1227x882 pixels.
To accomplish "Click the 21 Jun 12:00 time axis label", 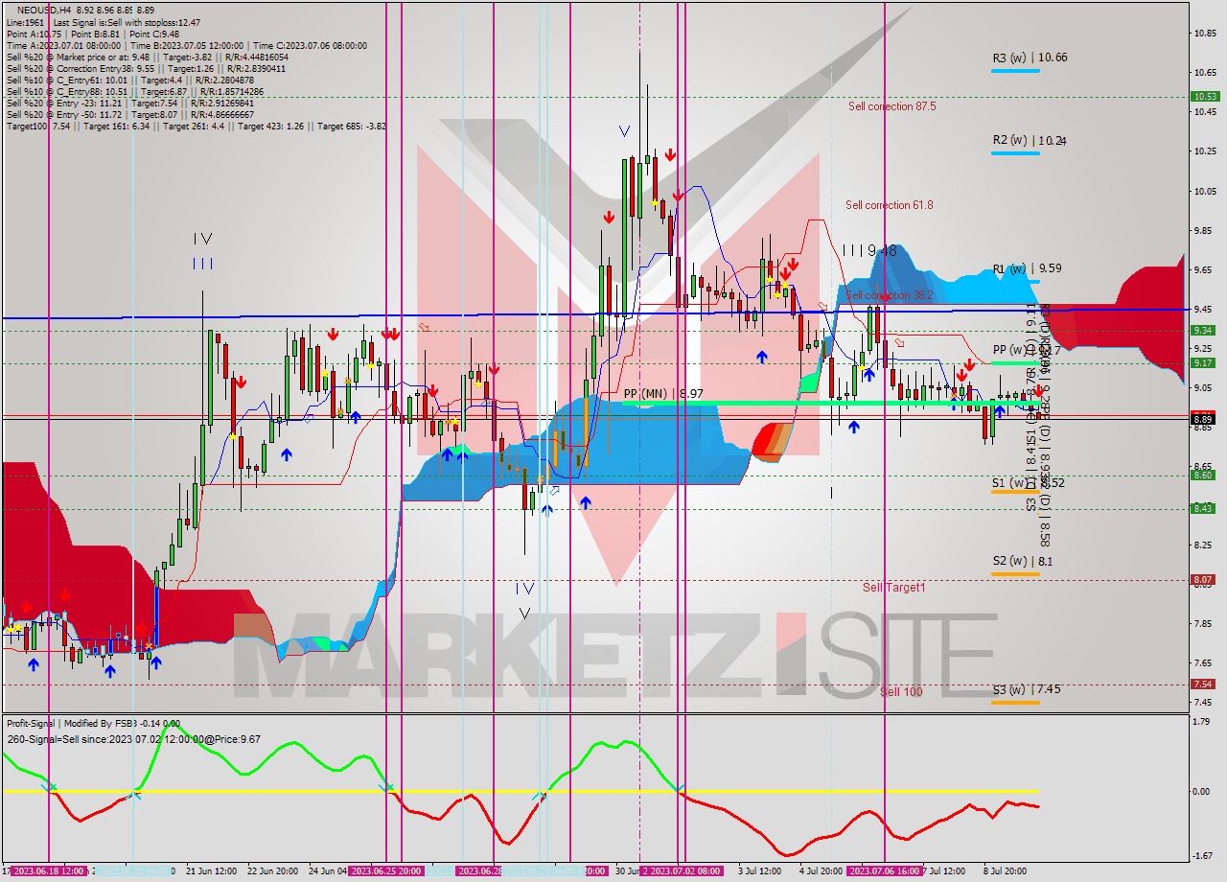I will pos(212,870).
